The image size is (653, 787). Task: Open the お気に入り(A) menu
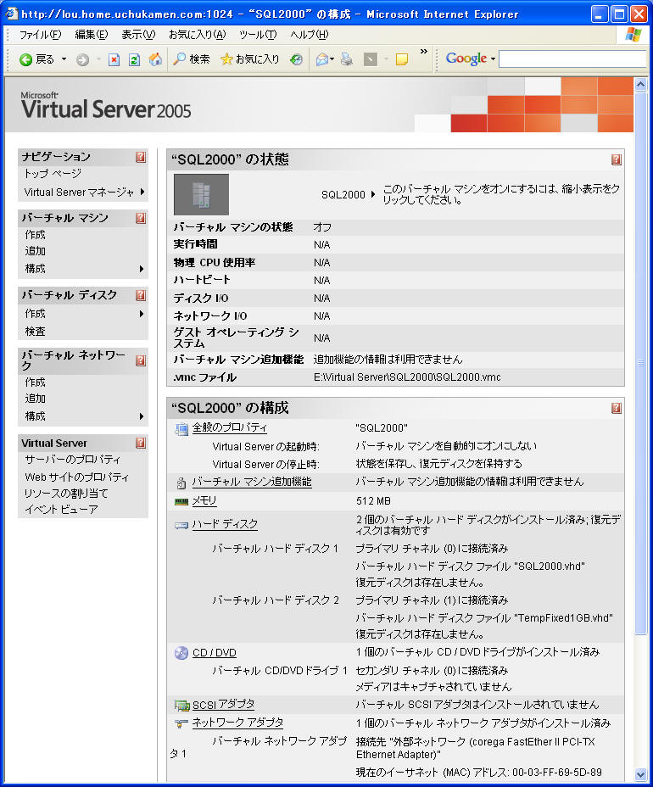(x=198, y=35)
